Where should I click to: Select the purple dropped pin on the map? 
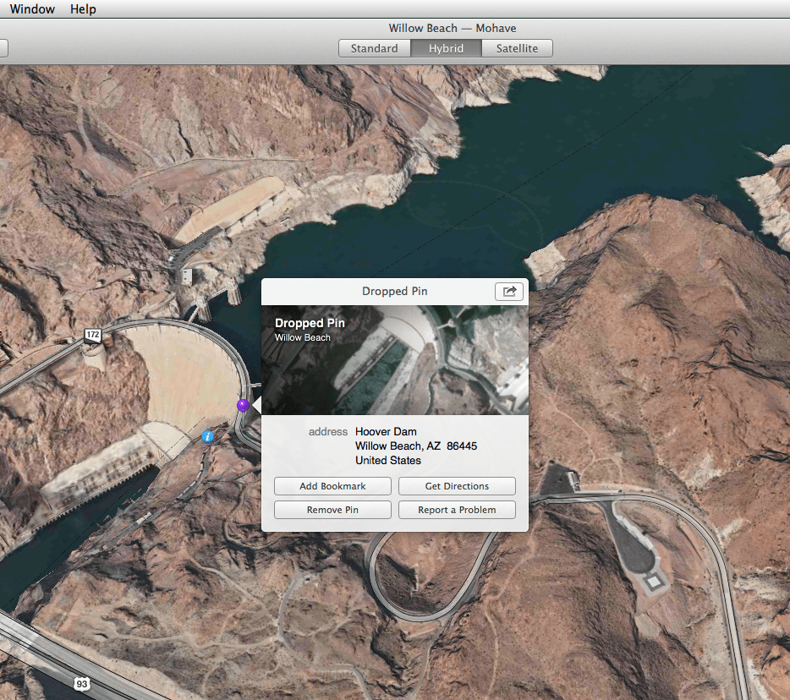pos(243,404)
